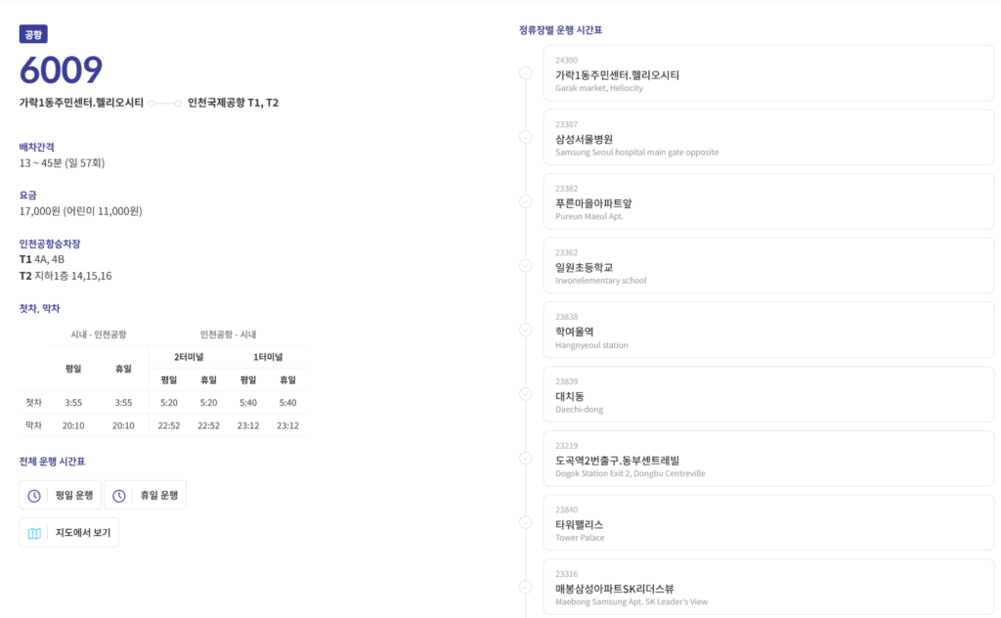The image size is (1001, 618).
Task: Click the timeline circle beside 푸른마을아파트앞
Action: (526, 201)
